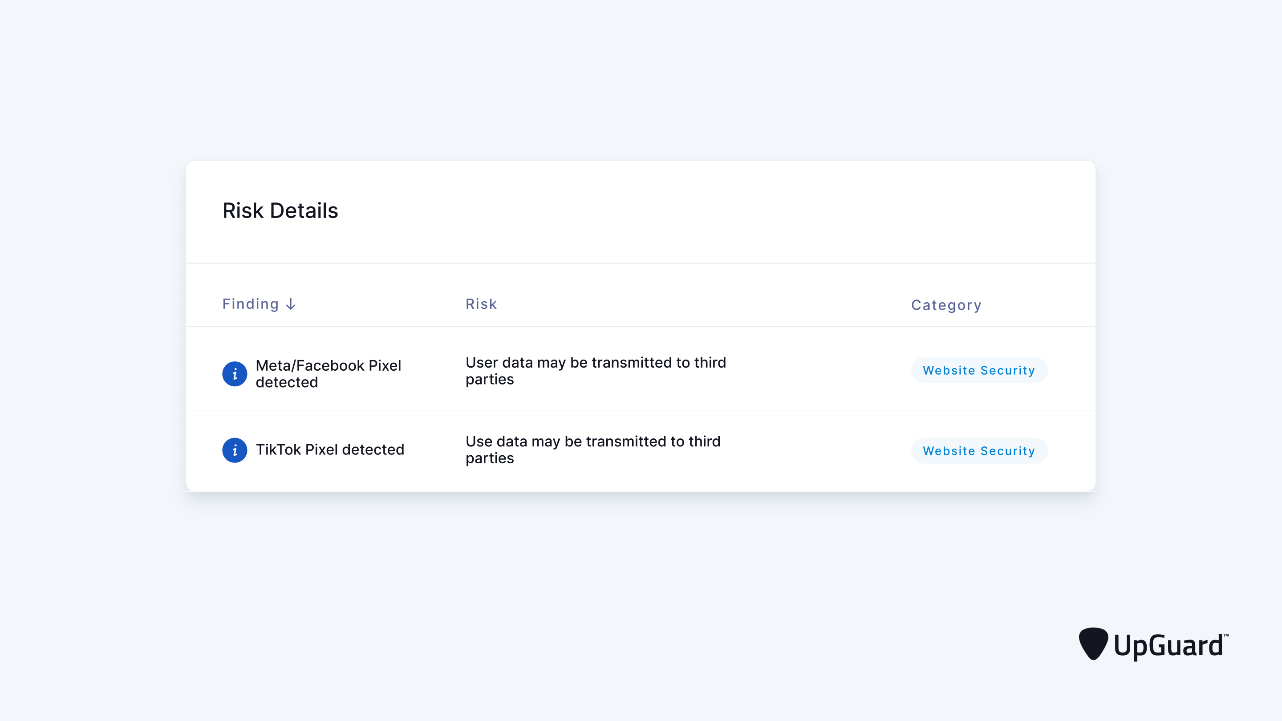Click 'parties' in the Meta/Facebook risk description
This screenshot has height=721, width=1282.
(490, 379)
